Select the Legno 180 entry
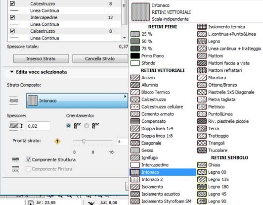This screenshot has width=263, height=205. pos(213,187)
